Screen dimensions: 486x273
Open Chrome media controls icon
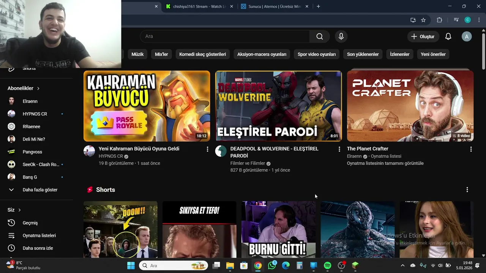pyautogui.click(x=456, y=20)
